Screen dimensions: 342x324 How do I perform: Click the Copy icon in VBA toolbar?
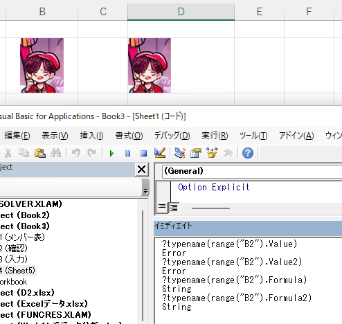coord(24,153)
